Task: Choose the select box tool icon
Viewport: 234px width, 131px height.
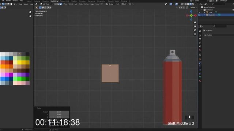Action: (x=40, y=7)
